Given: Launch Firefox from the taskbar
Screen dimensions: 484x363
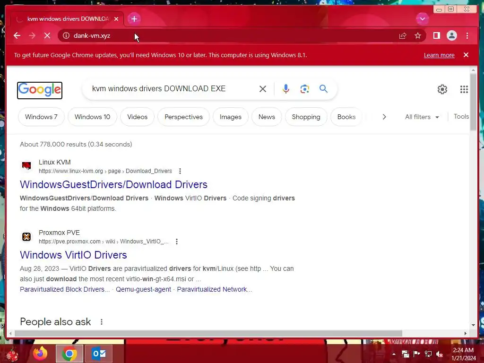Looking at the screenshot, I should tap(40, 354).
